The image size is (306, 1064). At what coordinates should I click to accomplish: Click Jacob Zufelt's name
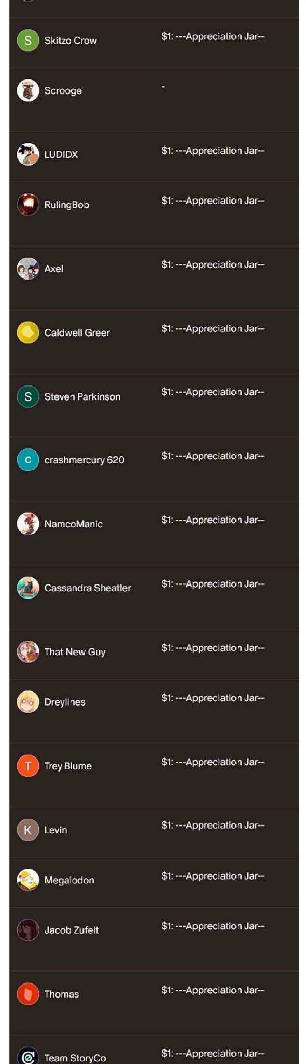click(72, 930)
